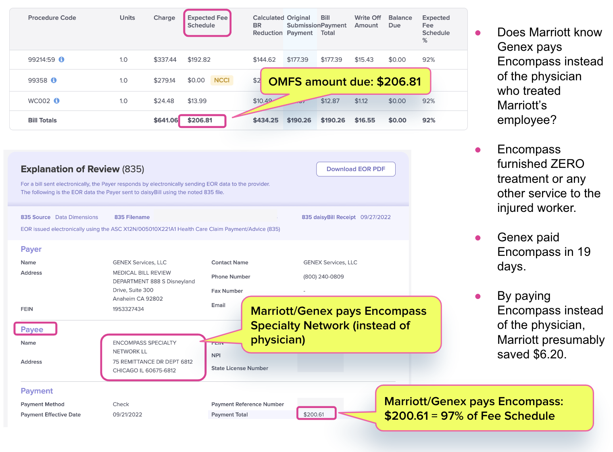The height and width of the screenshot is (452, 613).
Task: Click the info icon next to 99358
Action: [x=54, y=80]
